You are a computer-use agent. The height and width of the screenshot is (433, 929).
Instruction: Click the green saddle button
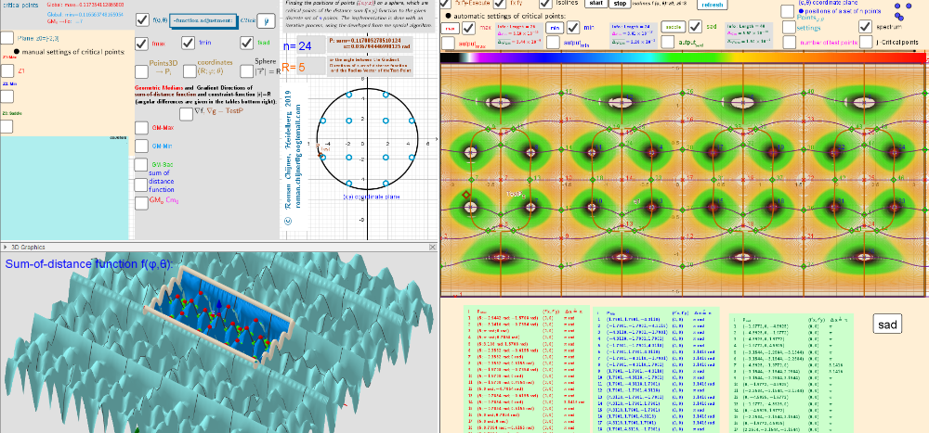click(673, 27)
